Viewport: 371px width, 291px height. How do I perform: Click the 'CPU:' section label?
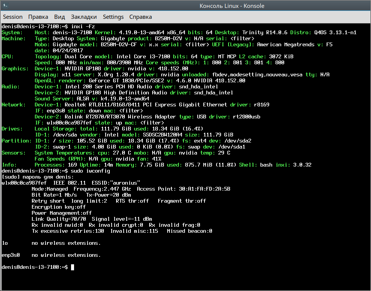[x=8, y=56]
